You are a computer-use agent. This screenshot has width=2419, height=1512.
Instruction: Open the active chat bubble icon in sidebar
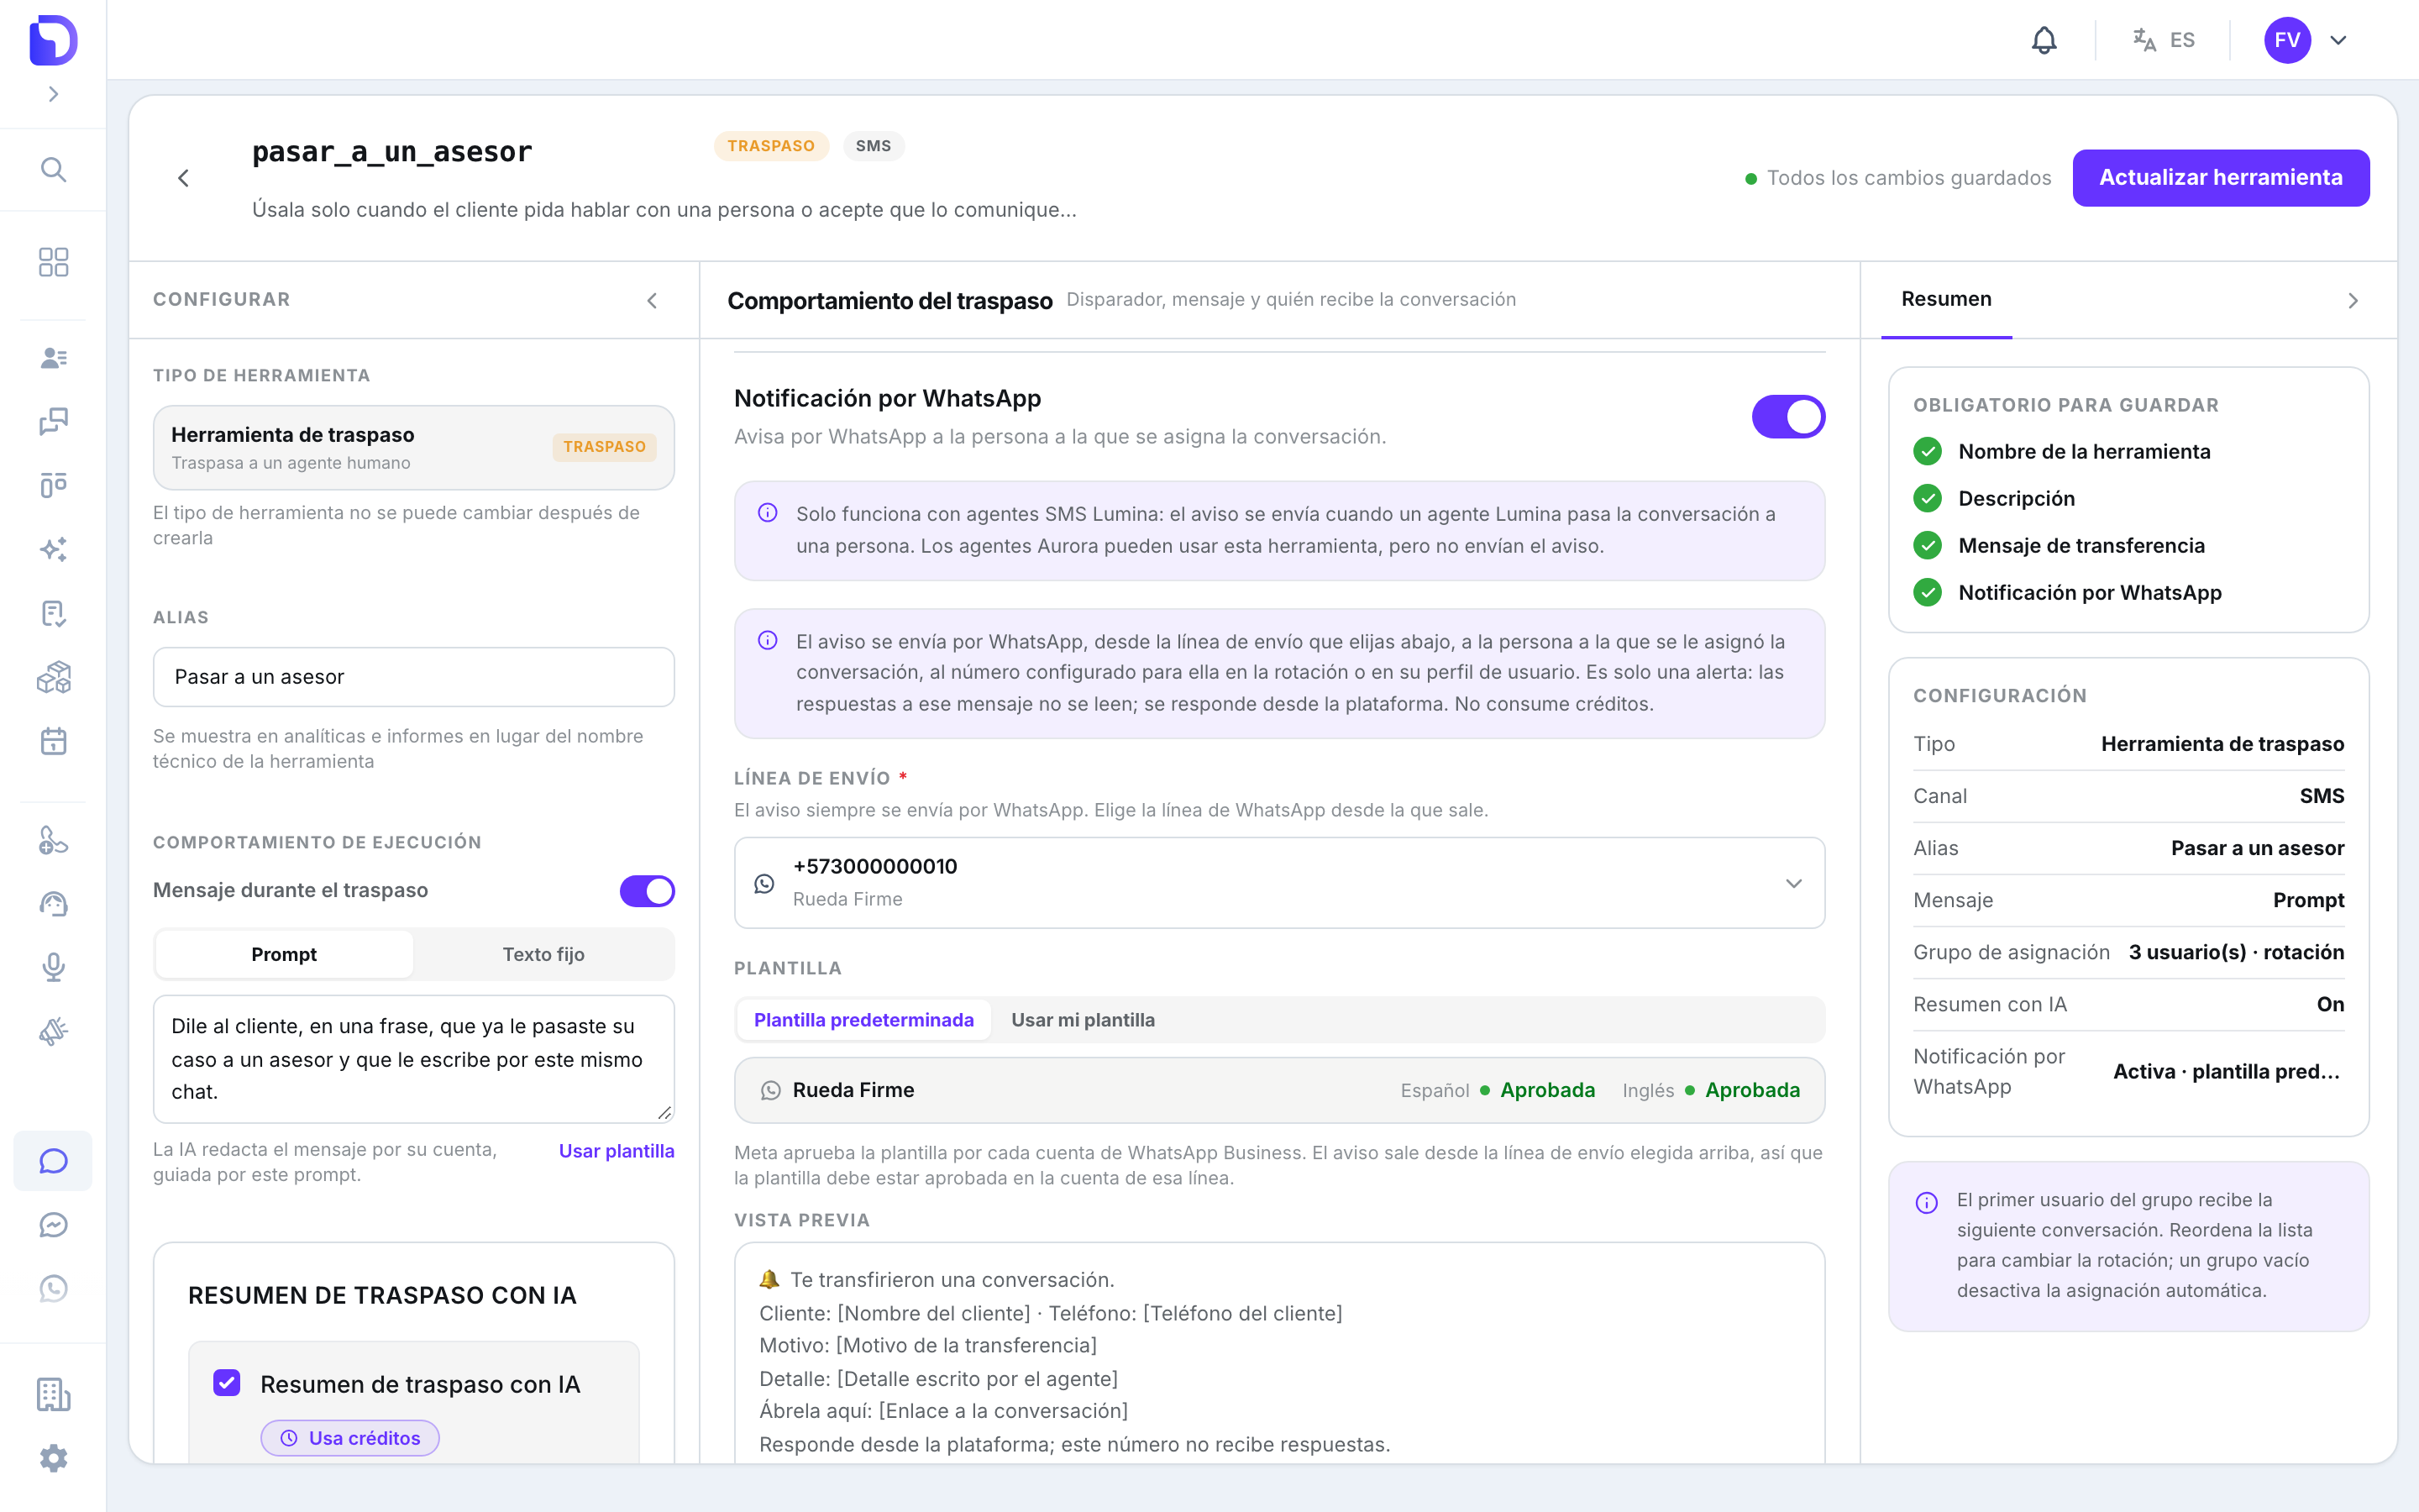point(53,1161)
